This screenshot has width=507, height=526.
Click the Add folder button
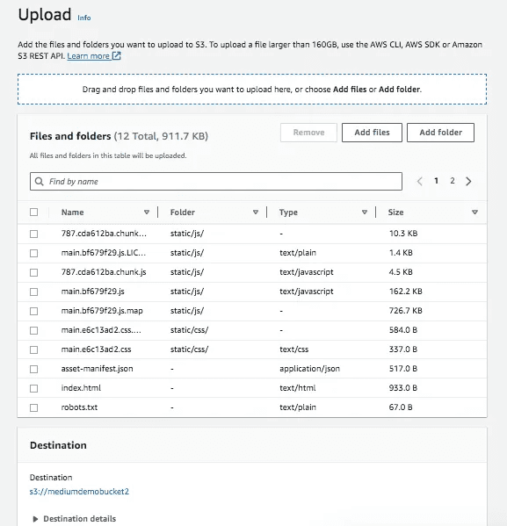[x=440, y=133]
